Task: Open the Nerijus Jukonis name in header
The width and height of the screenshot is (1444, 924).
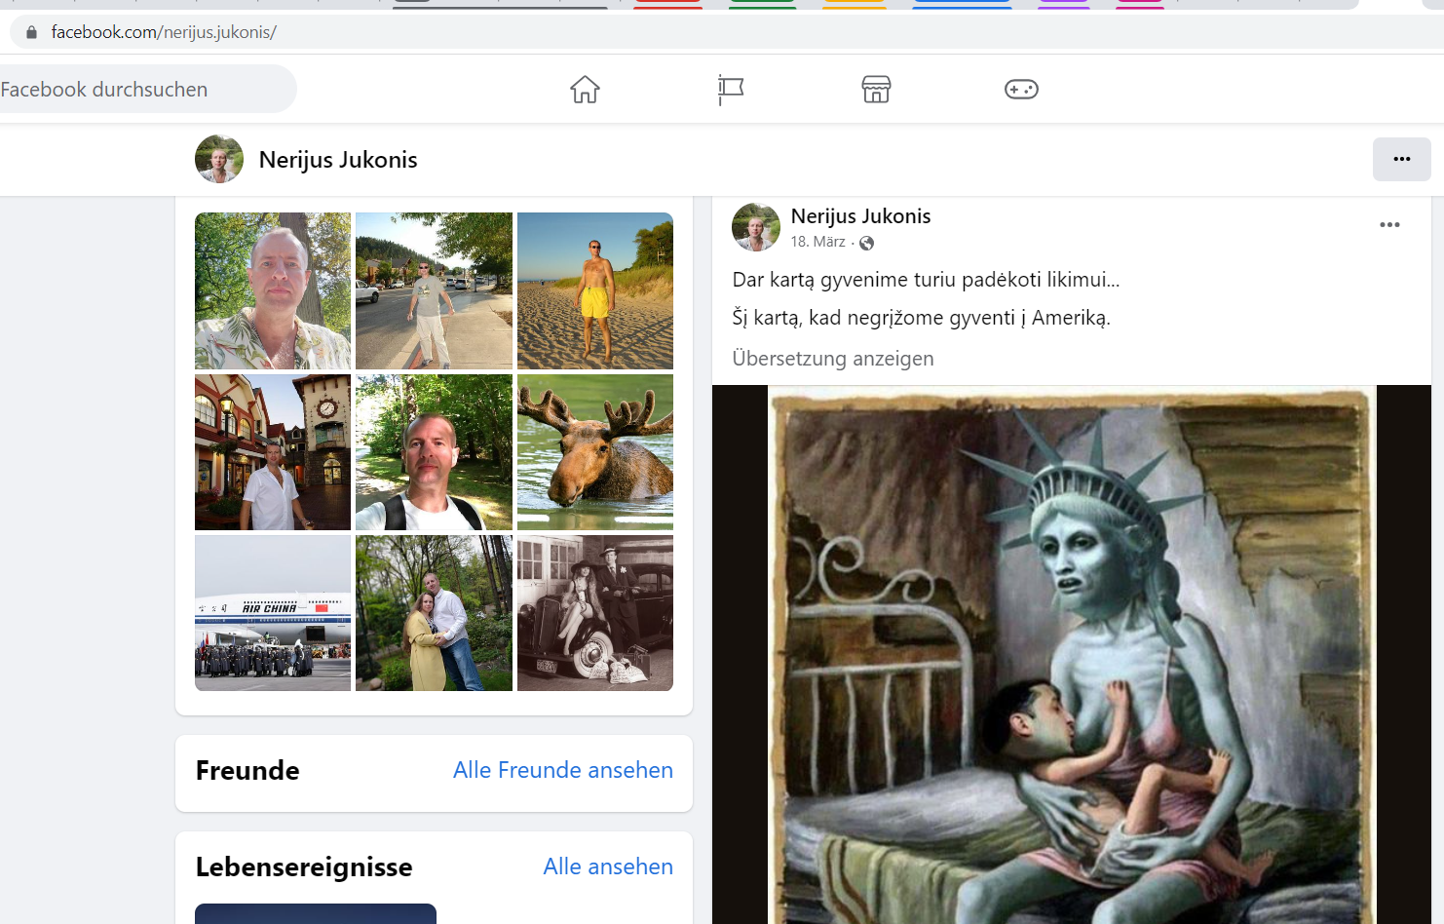Action: pos(338,160)
